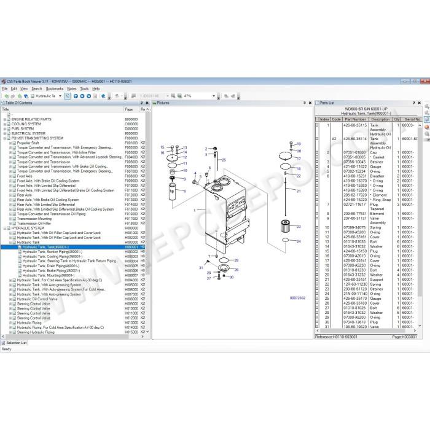Expand FUEL SYSTEM tree node
This screenshot has width=430, height=430.
coord(4,129)
